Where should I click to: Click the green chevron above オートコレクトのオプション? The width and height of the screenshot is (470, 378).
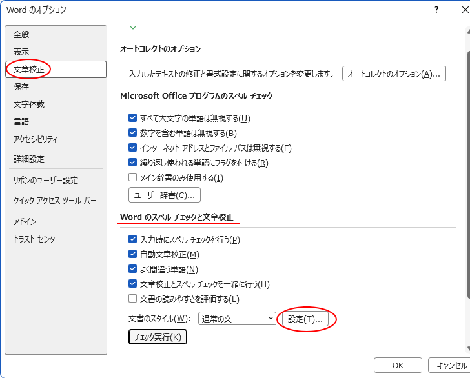[133, 28]
